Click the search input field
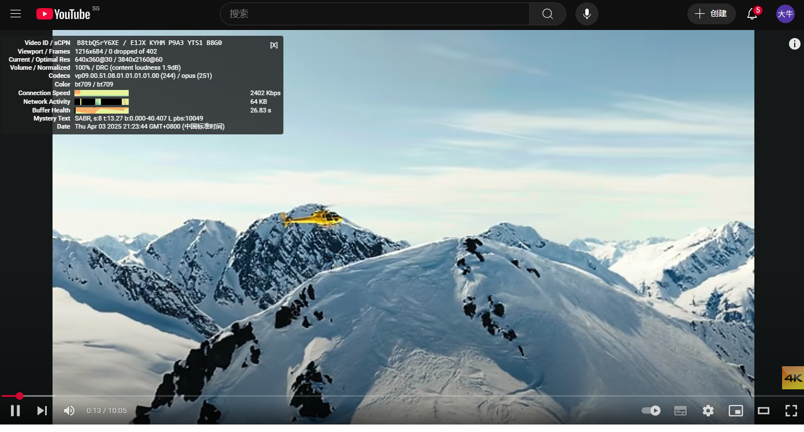The height and width of the screenshot is (432, 804). [375, 14]
